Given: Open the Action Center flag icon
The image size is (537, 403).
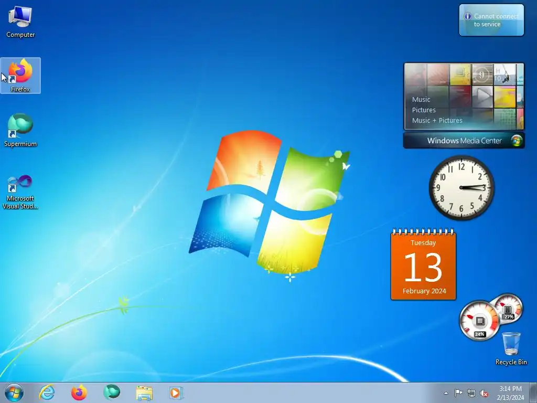Looking at the screenshot, I should coord(458,393).
